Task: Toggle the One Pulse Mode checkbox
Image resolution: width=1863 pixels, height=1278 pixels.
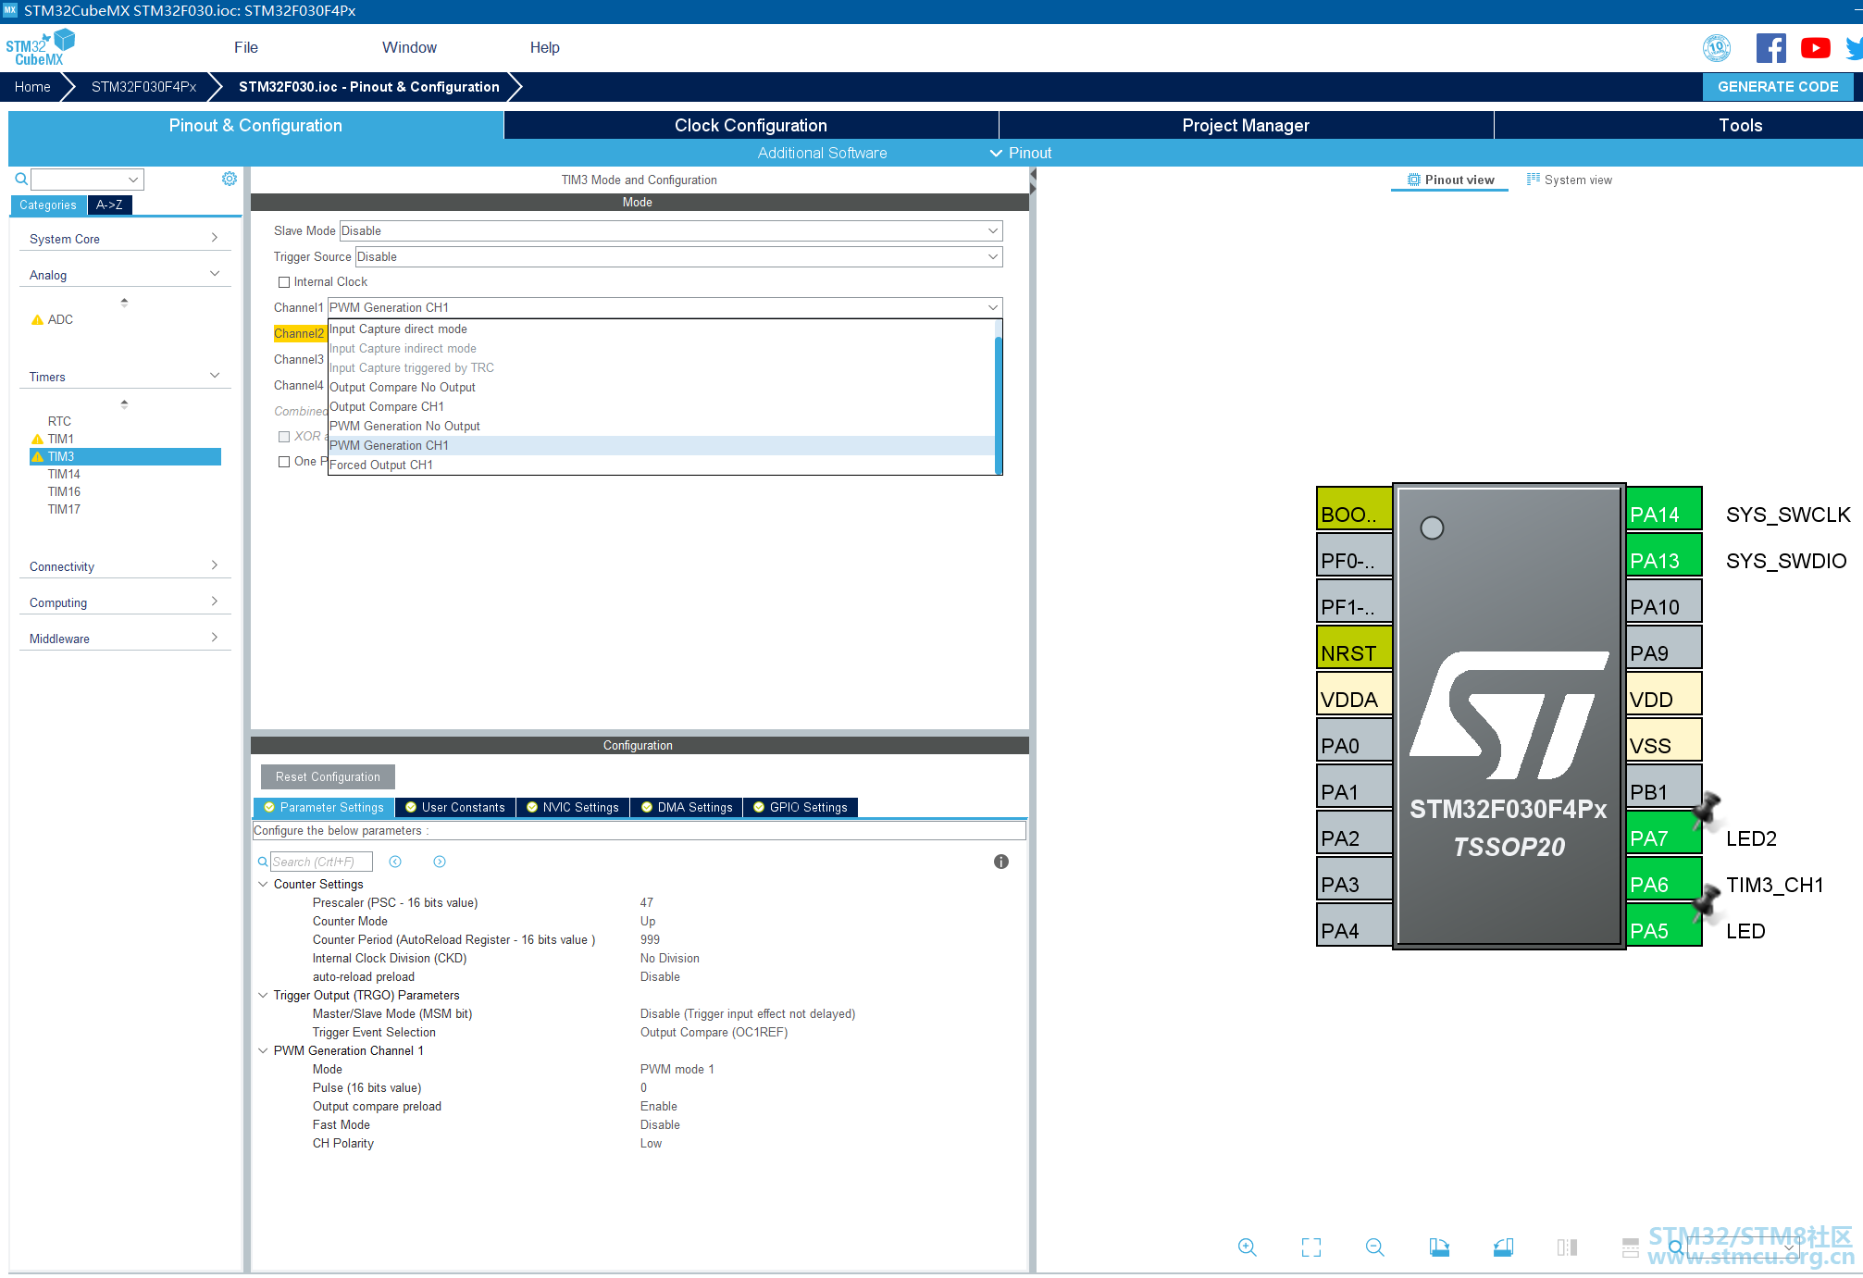Action: (284, 462)
